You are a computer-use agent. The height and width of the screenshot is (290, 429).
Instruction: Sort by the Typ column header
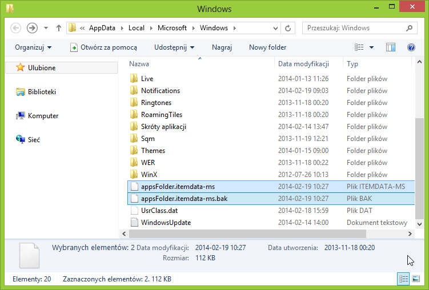click(x=352, y=64)
